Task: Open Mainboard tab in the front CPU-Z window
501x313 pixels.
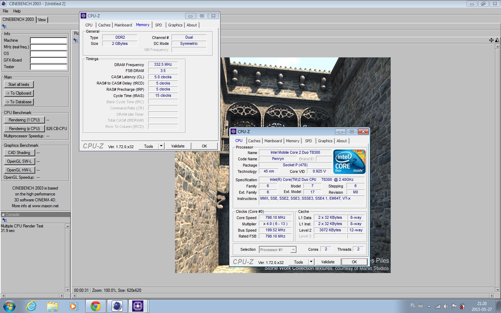Action: (x=273, y=141)
